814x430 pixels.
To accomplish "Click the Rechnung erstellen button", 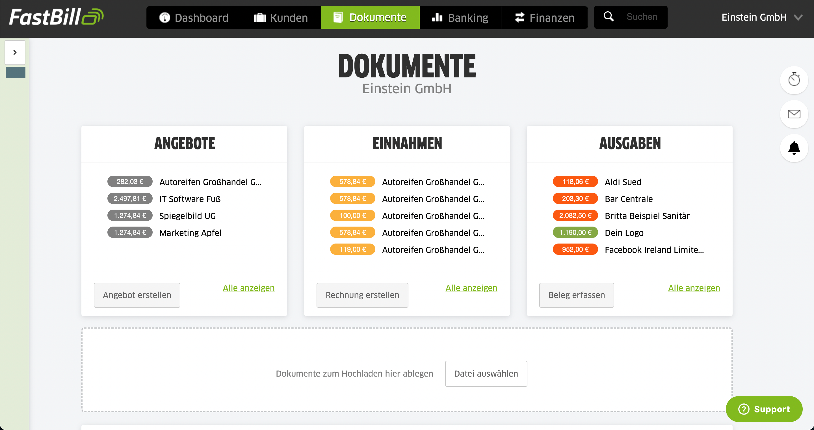I will [362, 295].
